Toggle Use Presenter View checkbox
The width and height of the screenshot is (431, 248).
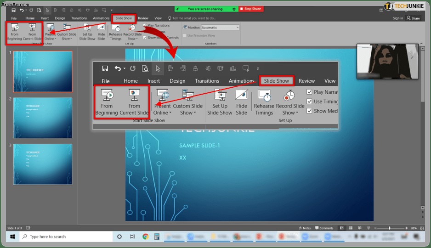[185, 36]
